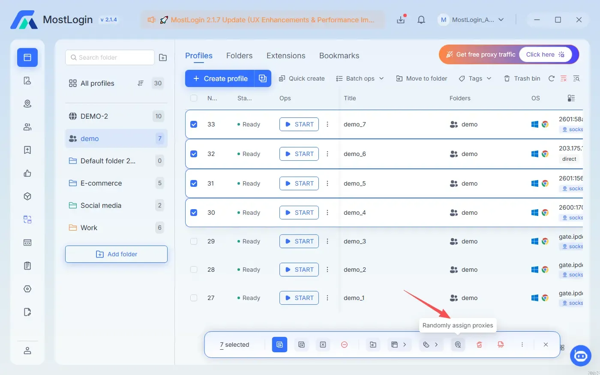Start the demo_4 profile

point(299,213)
